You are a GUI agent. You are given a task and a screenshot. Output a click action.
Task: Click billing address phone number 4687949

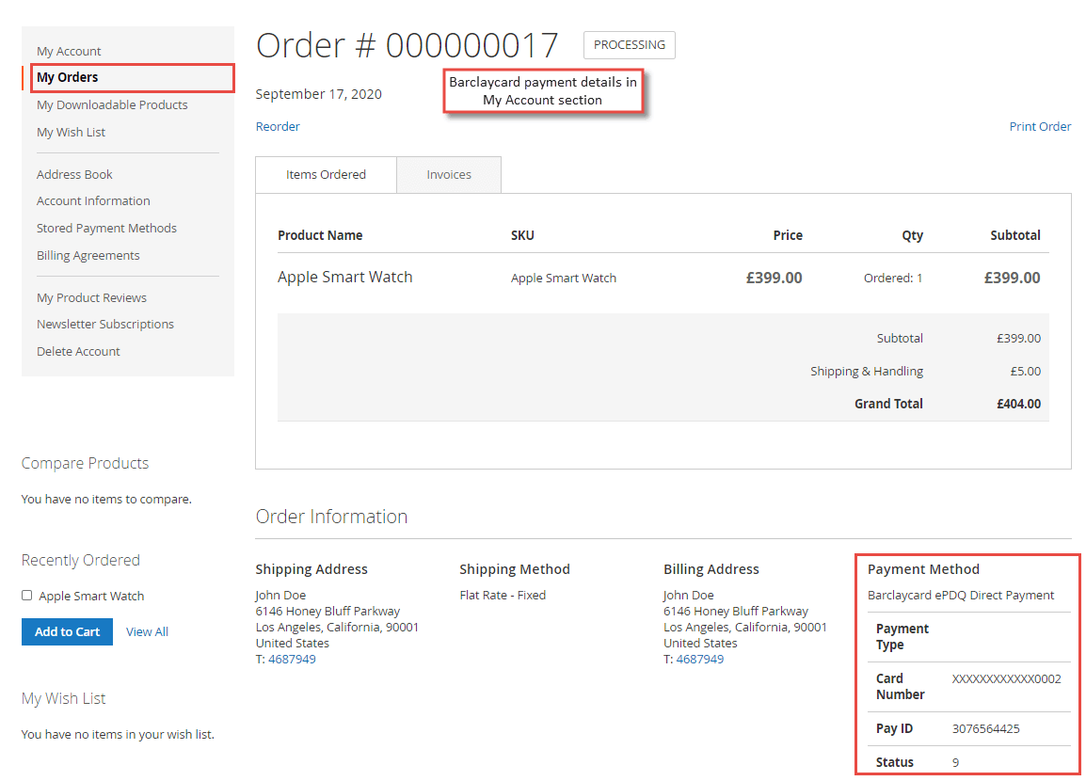(699, 659)
